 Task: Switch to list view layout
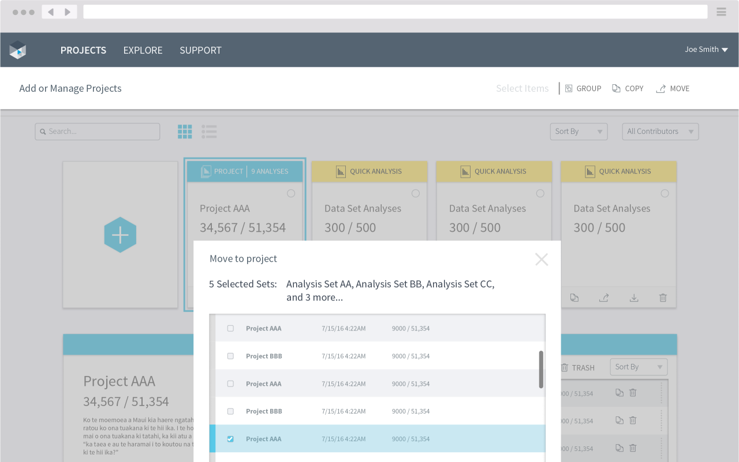[x=209, y=132]
